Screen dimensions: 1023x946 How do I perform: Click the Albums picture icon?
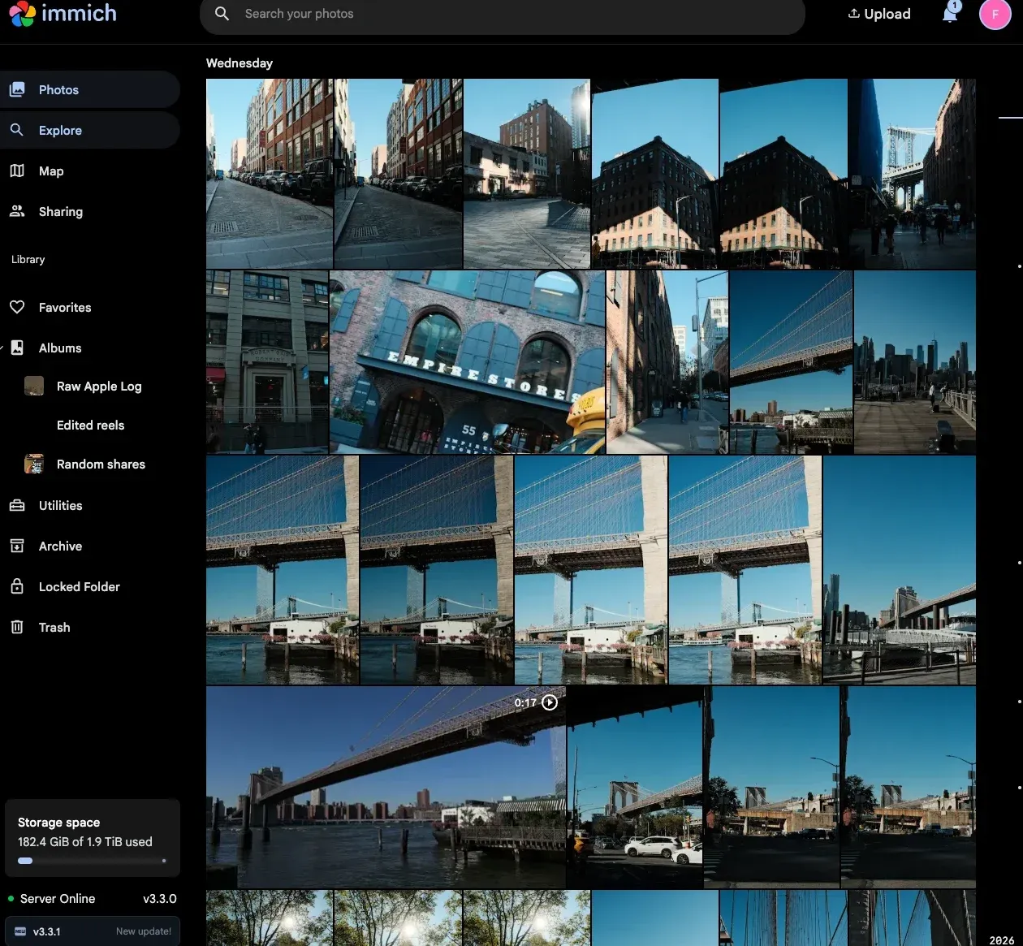click(x=17, y=348)
